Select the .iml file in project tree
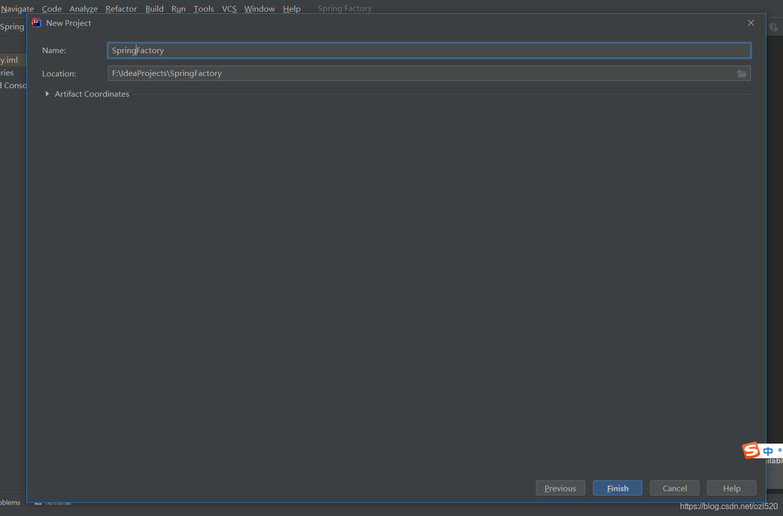The image size is (783, 516). (x=9, y=60)
